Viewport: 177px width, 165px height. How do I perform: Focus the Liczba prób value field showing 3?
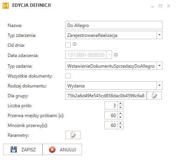[x=111, y=105]
